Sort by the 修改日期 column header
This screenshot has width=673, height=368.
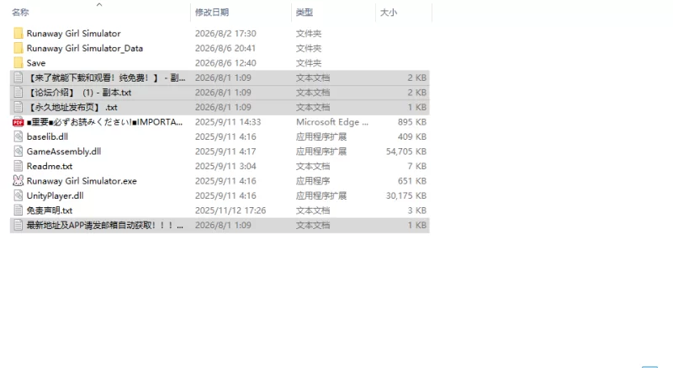click(x=212, y=13)
